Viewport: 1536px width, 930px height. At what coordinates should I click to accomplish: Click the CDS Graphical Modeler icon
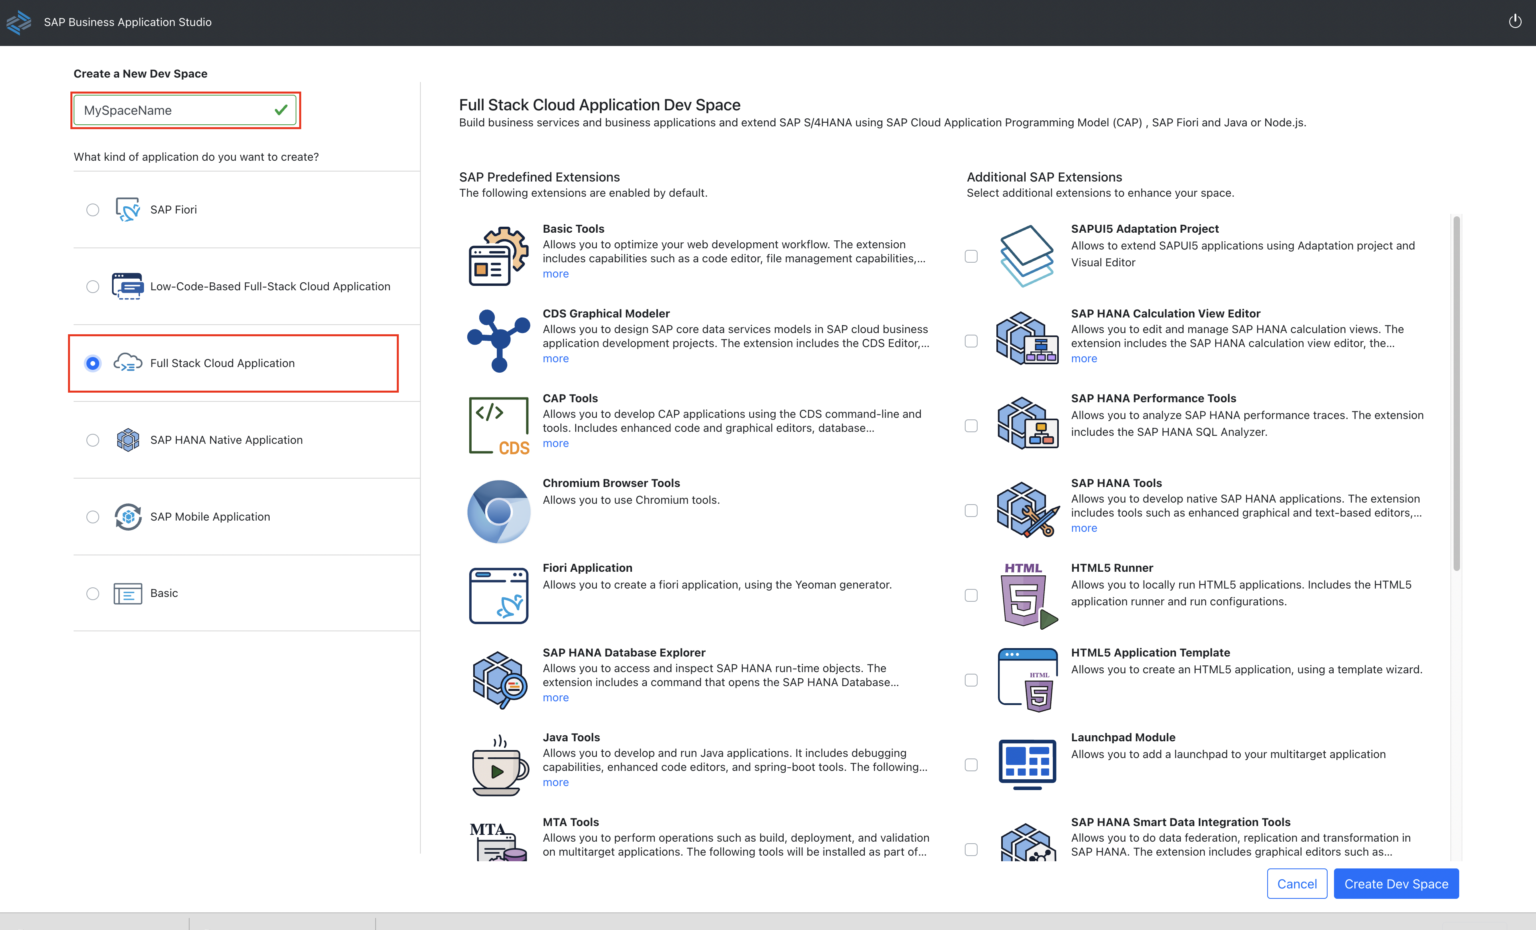(499, 341)
